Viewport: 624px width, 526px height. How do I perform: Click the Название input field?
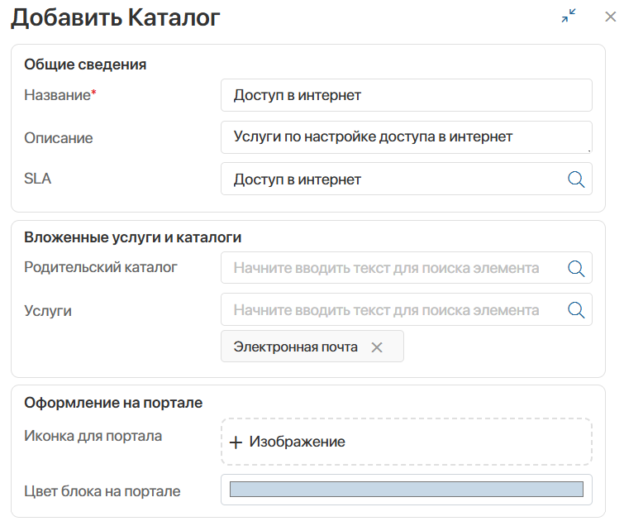(x=407, y=95)
